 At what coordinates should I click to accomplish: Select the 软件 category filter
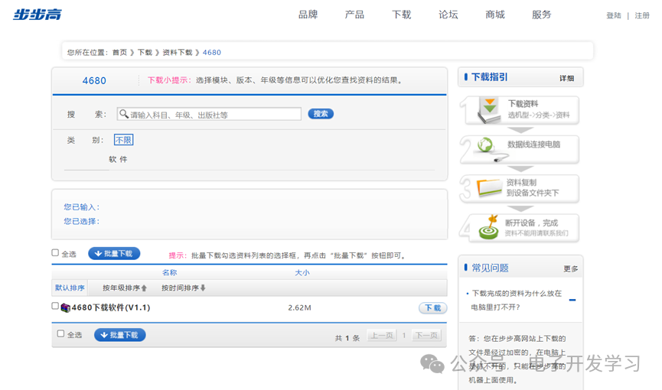coord(118,159)
